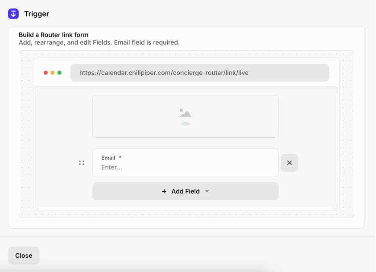Expand the Add Field dropdown arrow

pyautogui.click(x=207, y=191)
